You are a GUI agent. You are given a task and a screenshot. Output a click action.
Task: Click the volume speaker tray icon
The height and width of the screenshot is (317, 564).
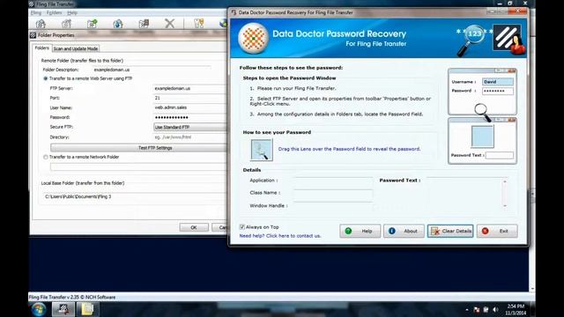(495, 309)
